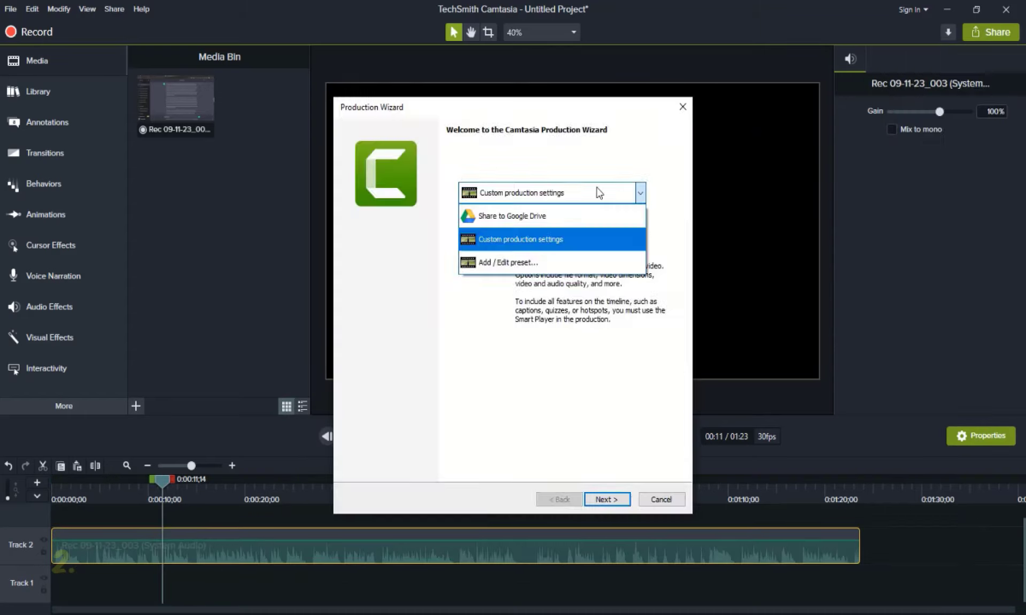The image size is (1026, 615).
Task: Enable the Mix to mono checkbox
Action: coord(892,129)
